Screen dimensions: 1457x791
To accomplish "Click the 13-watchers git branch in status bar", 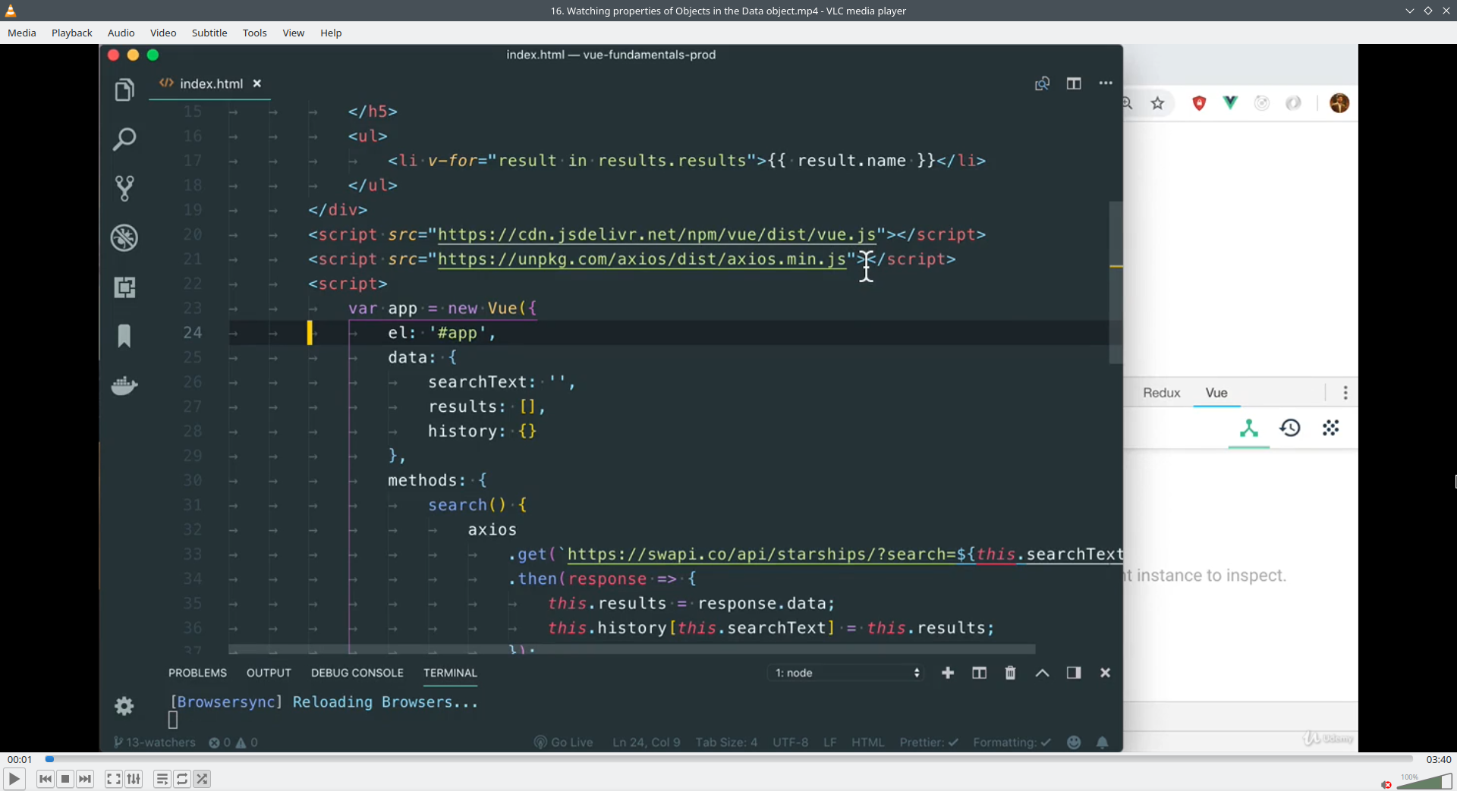I will click(x=155, y=742).
